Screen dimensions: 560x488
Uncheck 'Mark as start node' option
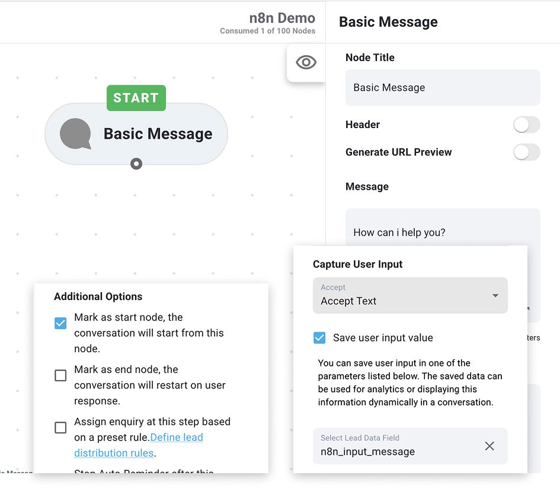pos(60,323)
